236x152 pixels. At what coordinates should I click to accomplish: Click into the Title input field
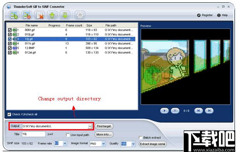click(x=34, y=134)
